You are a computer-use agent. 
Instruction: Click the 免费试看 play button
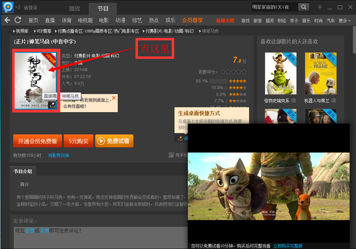pyautogui.click(x=114, y=141)
